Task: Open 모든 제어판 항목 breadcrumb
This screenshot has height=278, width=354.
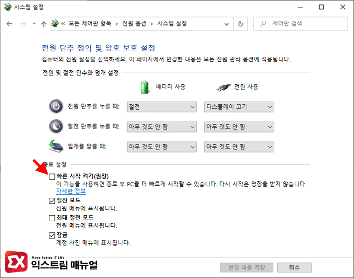Action: point(90,23)
